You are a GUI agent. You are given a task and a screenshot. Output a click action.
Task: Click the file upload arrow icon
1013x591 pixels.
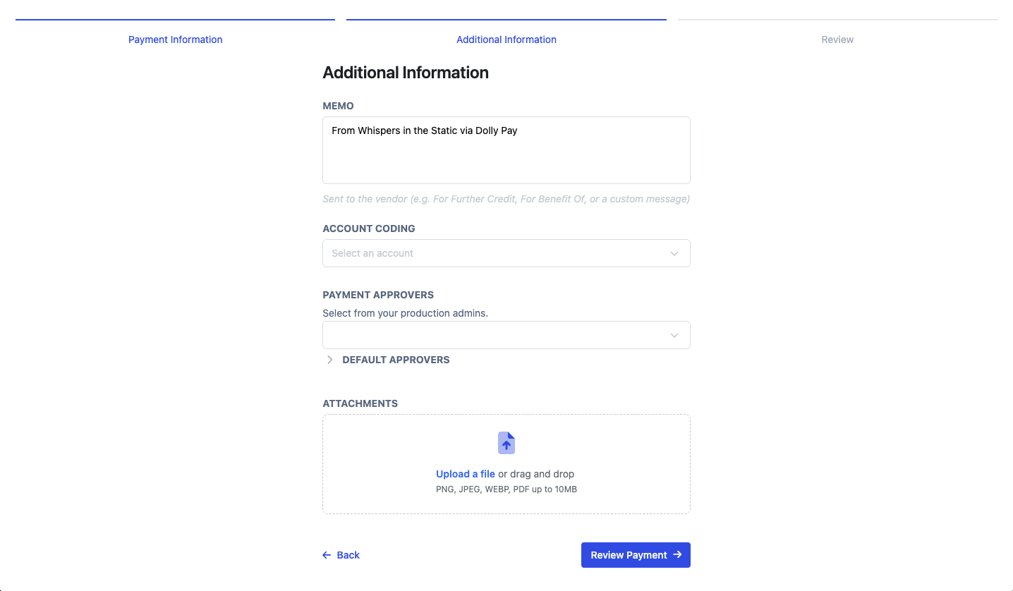pyautogui.click(x=506, y=443)
